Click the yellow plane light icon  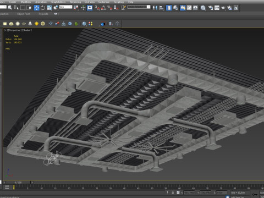[x=5, y=24]
